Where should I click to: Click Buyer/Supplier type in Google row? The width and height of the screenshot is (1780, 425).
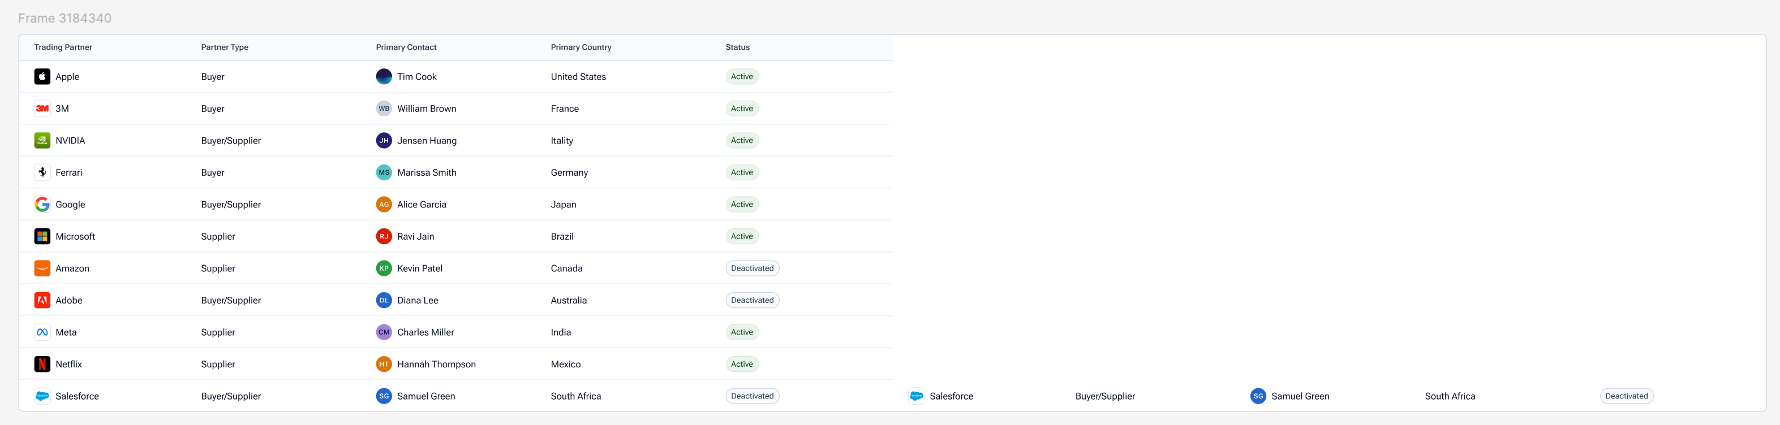[231, 204]
